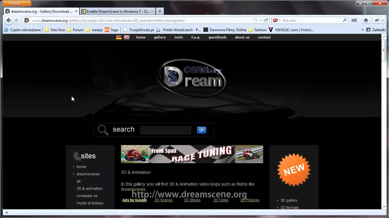Click into the site search text box

(x=166, y=130)
